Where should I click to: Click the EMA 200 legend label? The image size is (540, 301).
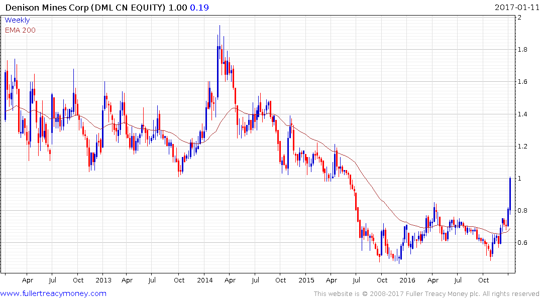[20, 30]
